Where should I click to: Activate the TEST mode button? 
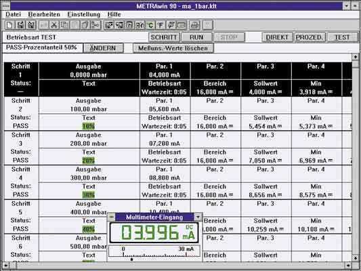[x=342, y=37]
